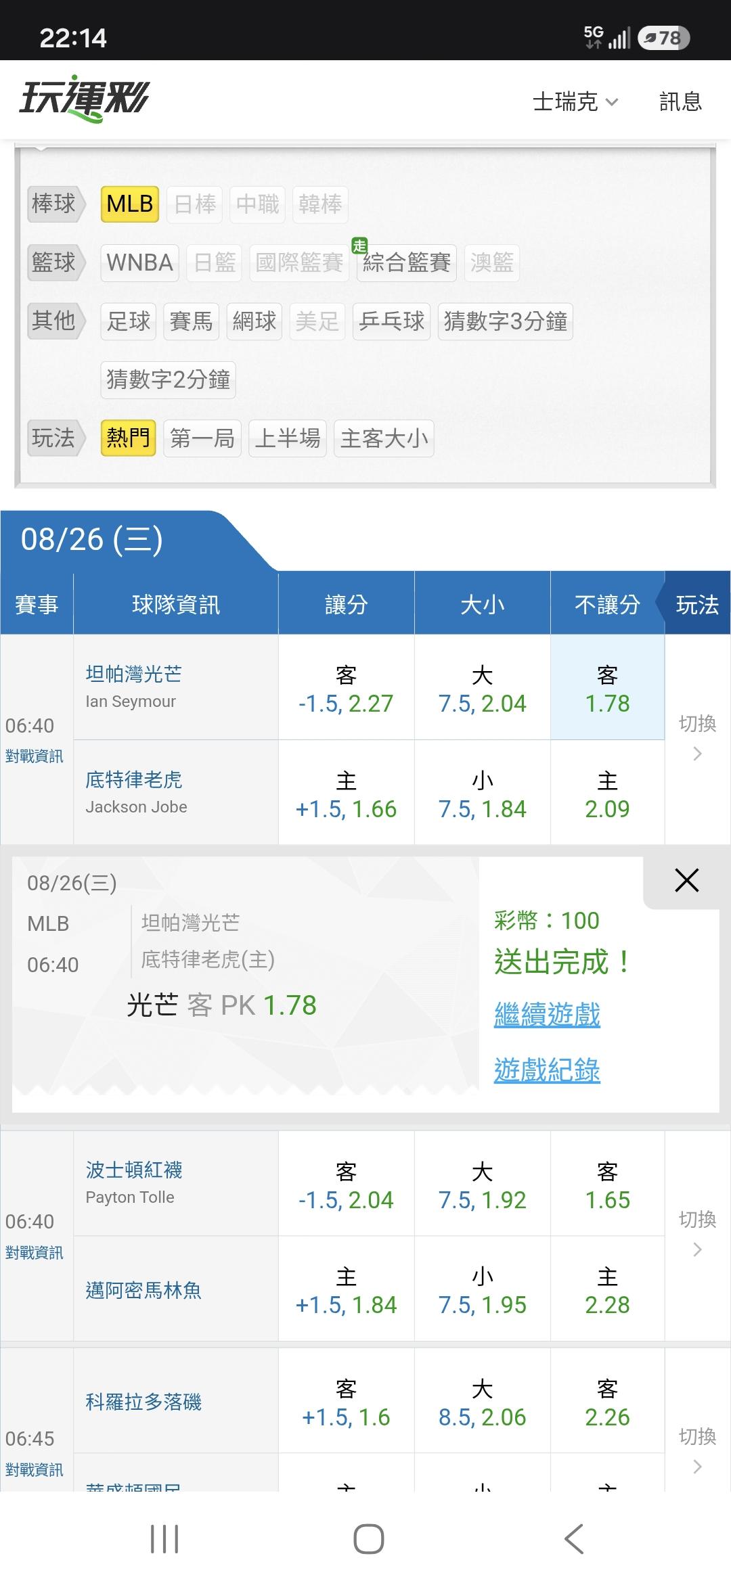The image size is (731, 1583).
Task: Choose the 澳籃 filter
Action: tap(492, 262)
